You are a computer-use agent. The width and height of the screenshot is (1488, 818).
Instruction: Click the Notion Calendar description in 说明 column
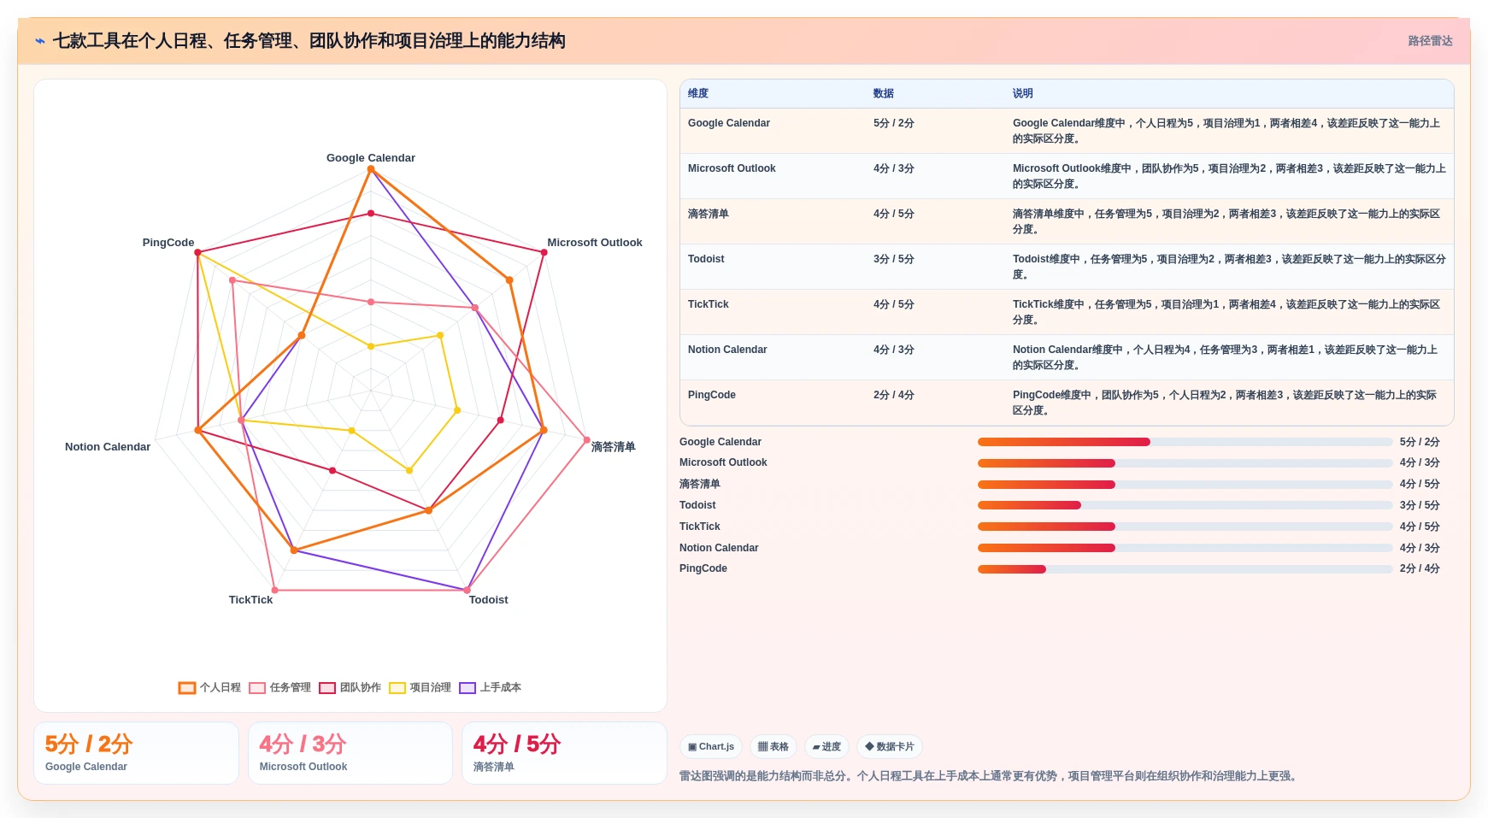click(x=1227, y=357)
